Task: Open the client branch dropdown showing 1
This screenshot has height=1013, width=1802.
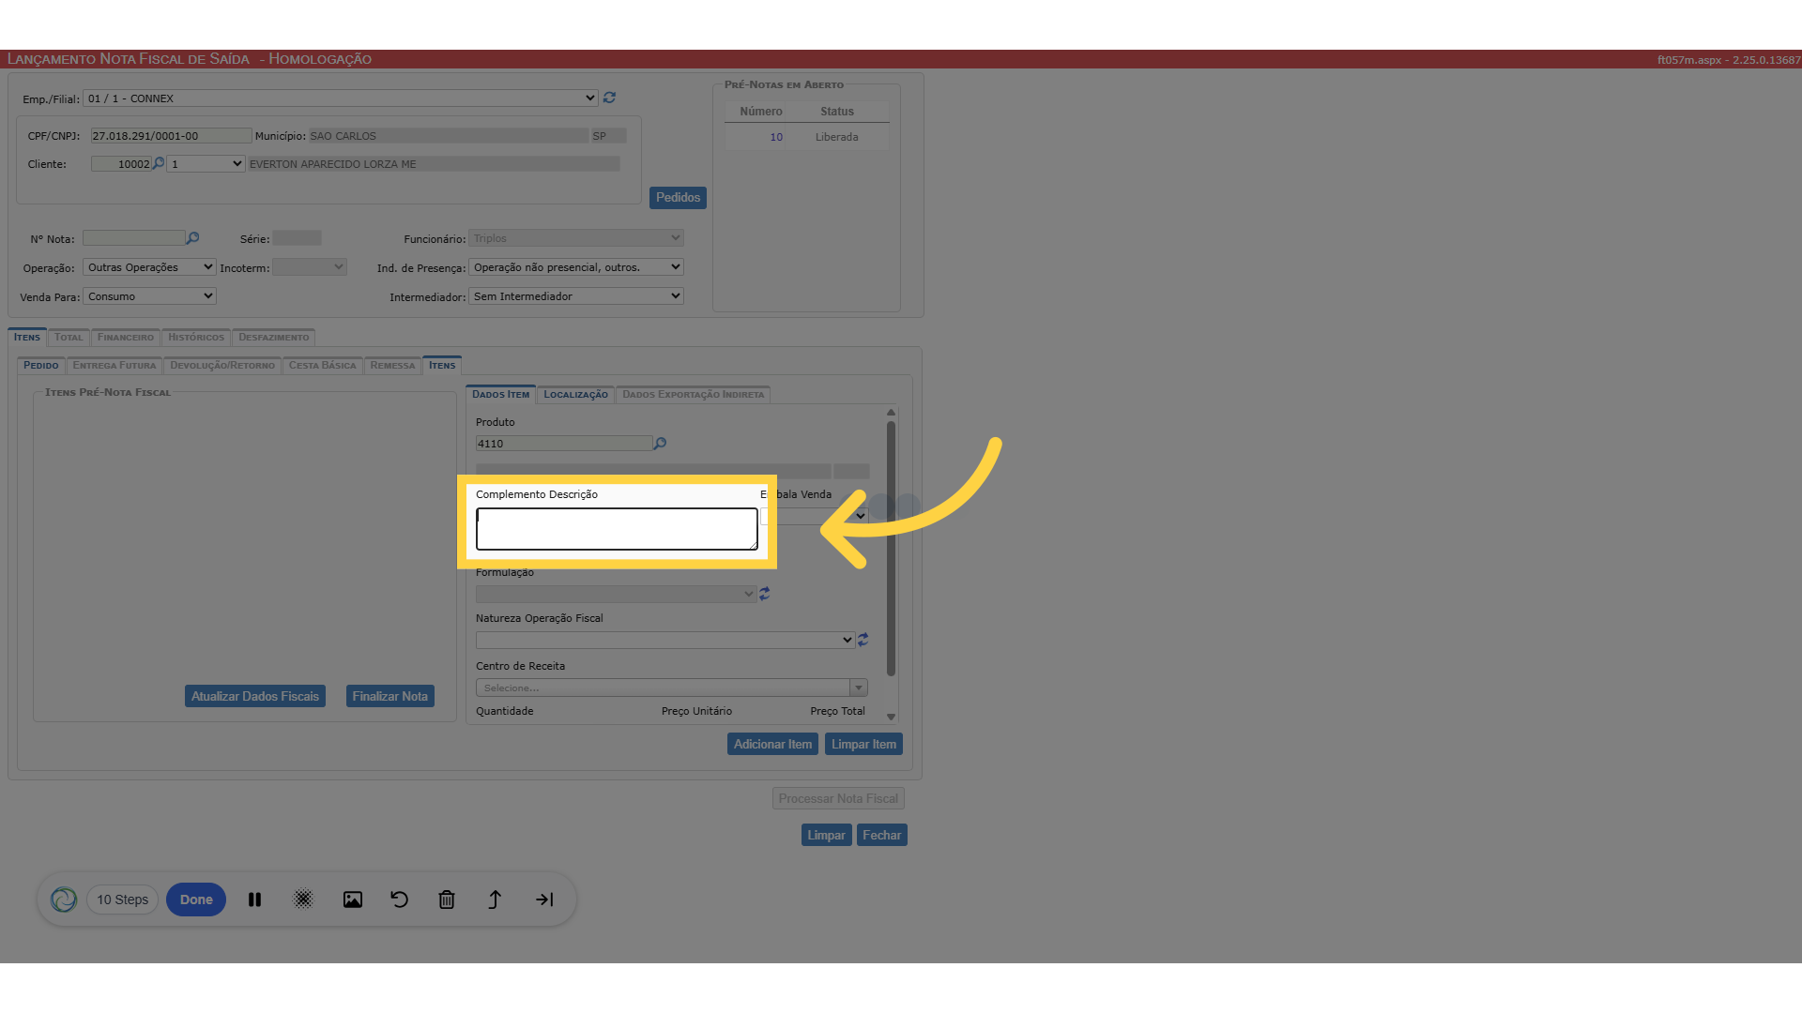Action: tap(206, 164)
